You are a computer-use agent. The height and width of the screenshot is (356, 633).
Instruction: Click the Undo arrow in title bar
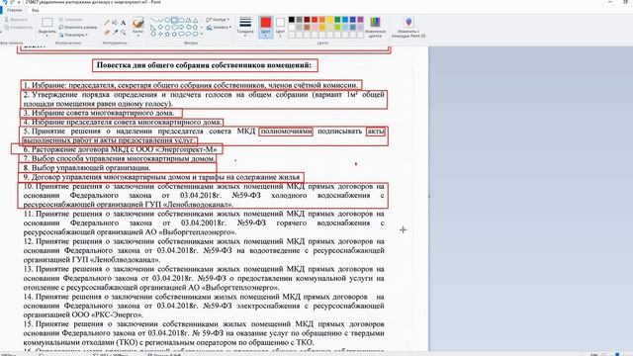5,2
